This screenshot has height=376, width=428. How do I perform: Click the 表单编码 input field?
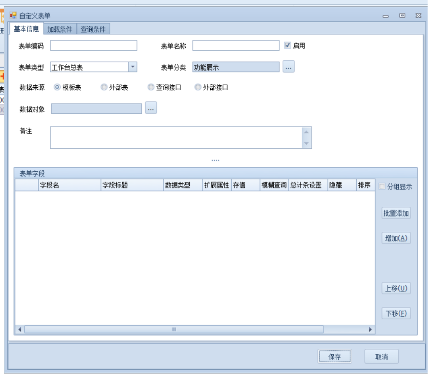(93, 46)
